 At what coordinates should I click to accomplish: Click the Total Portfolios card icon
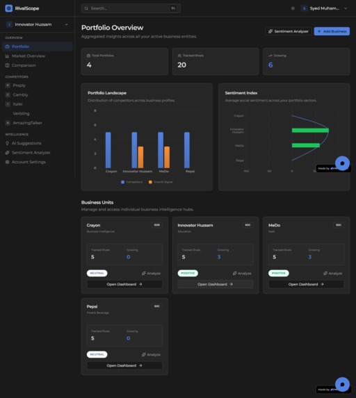pyautogui.click(x=88, y=56)
